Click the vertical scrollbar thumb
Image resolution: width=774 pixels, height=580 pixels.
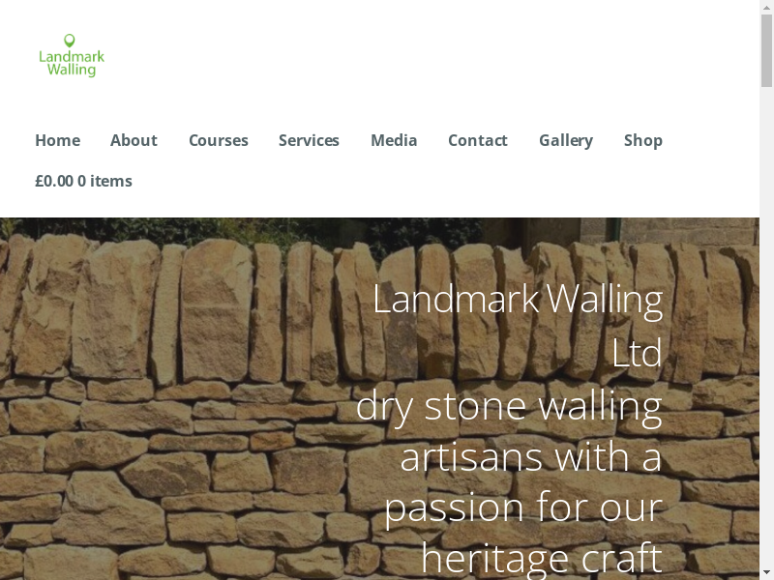click(766, 50)
